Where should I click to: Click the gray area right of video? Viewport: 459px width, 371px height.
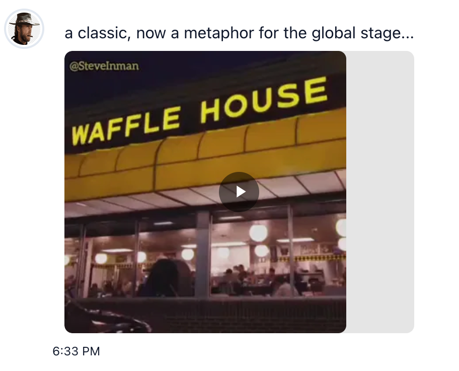point(380,192)
